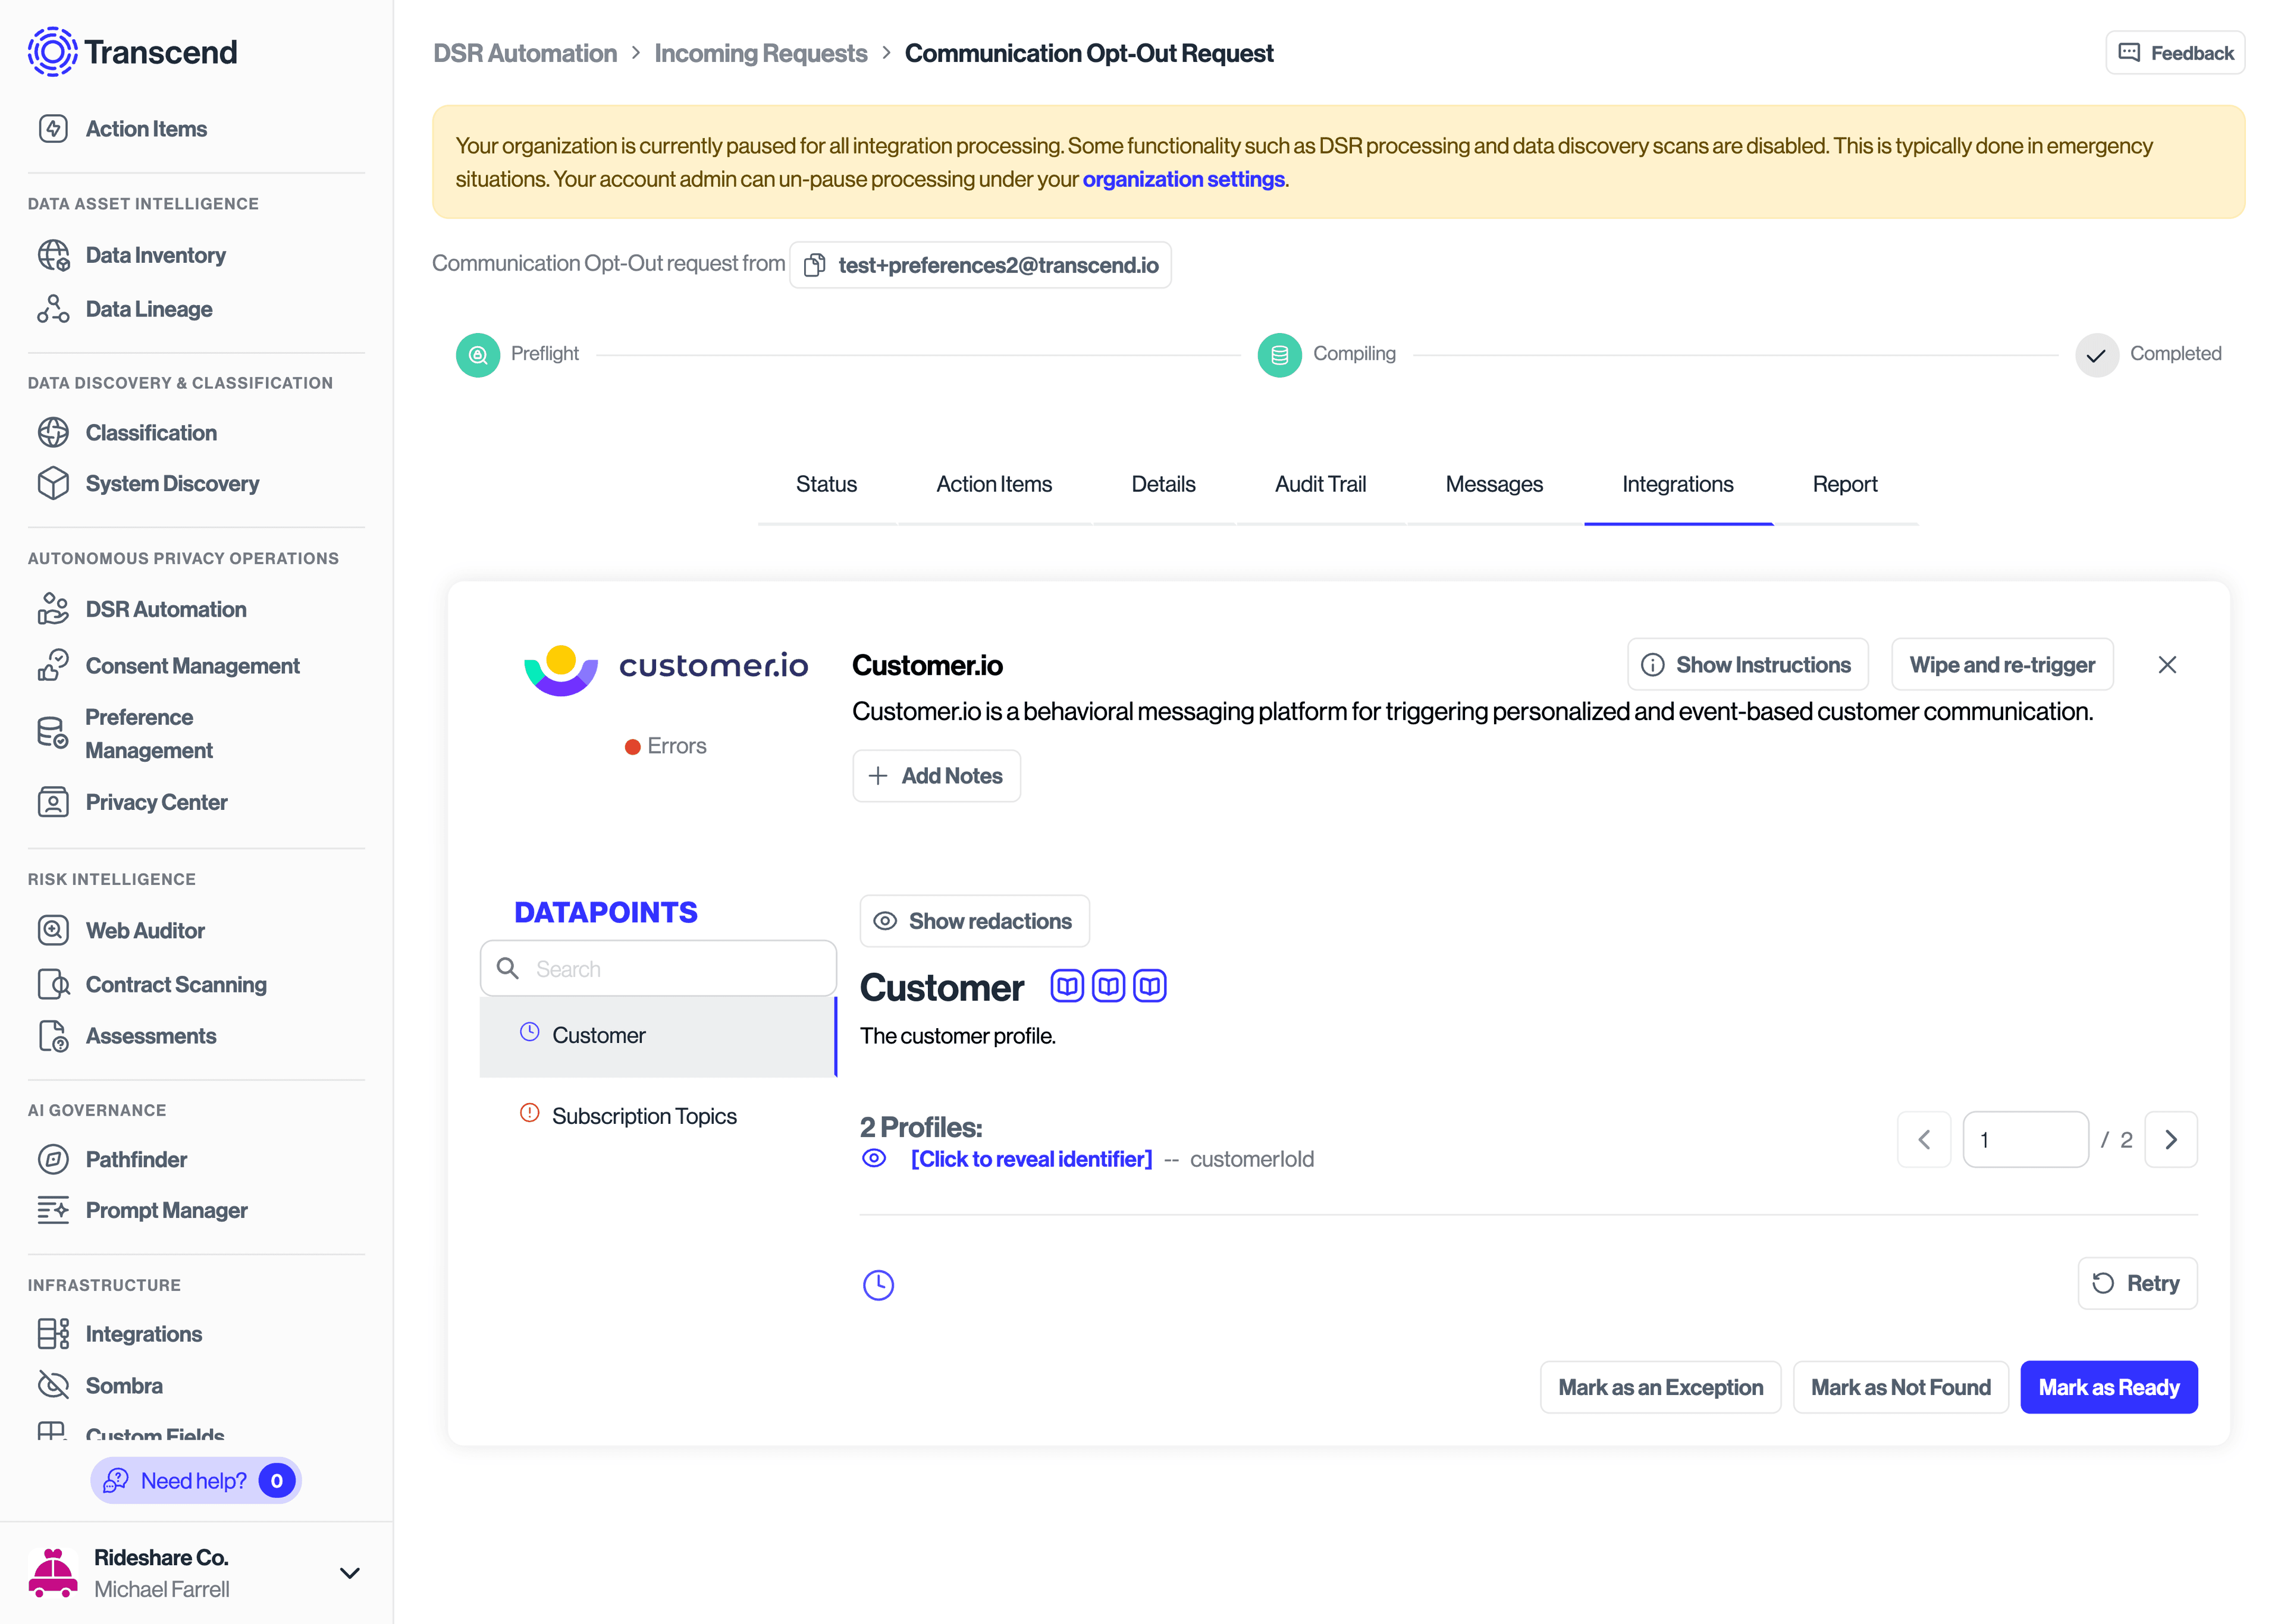The height and width of the screenshot is (1624, 2284).
Task: Click the copy email icon beside test+preferences2@transcend.io
Action: (815, 265)
